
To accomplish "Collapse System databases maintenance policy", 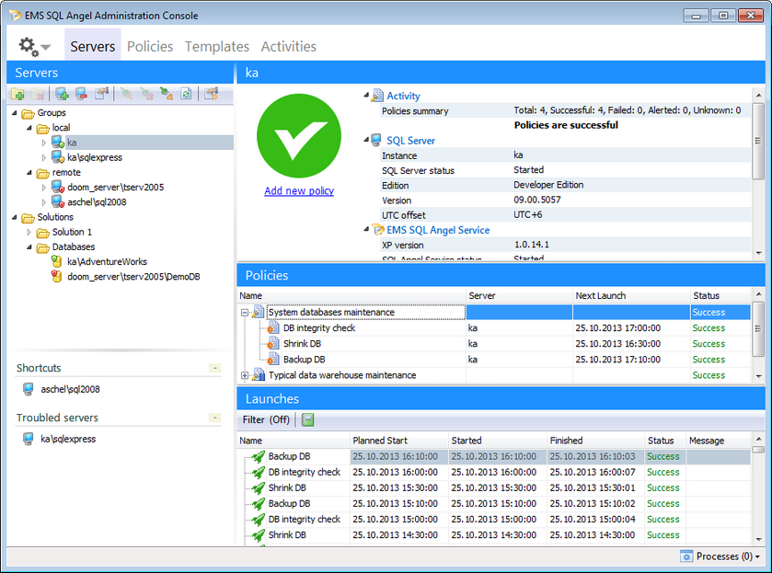I will [245, 312].
